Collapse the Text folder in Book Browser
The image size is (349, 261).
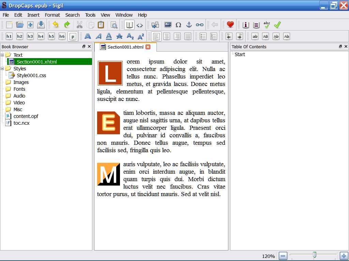pyautogui.click(x=2, y=55)
